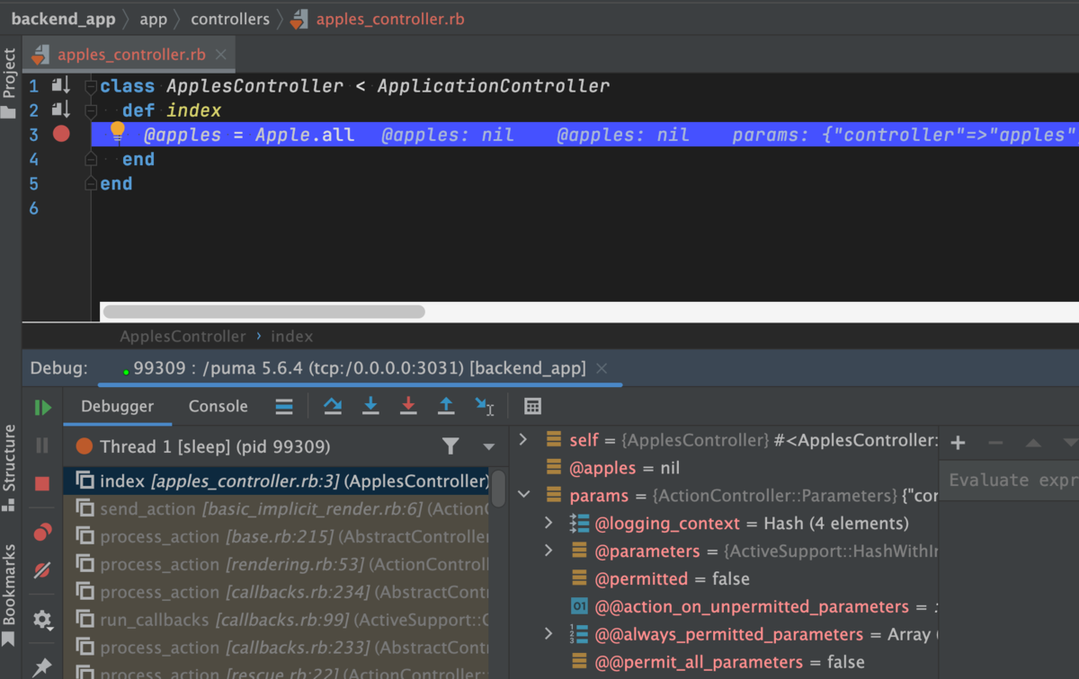Click the threads layout hamburger icon
The image size is (1079, 679).
284,407
